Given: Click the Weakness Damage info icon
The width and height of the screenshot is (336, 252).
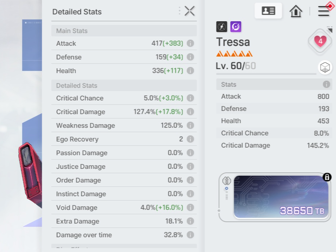Looking at the screenshot, I should click(x=191, y=126).
